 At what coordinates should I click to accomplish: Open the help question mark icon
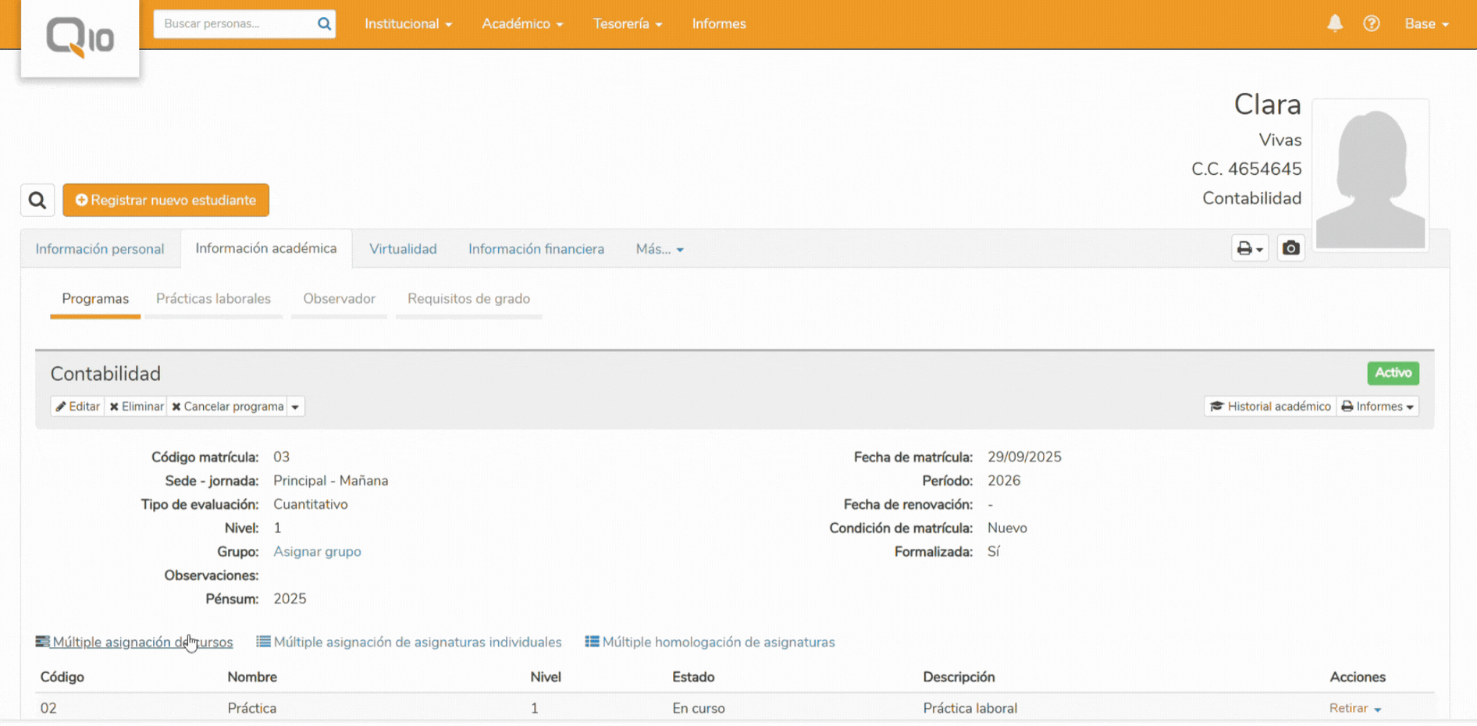(1371, 23)
